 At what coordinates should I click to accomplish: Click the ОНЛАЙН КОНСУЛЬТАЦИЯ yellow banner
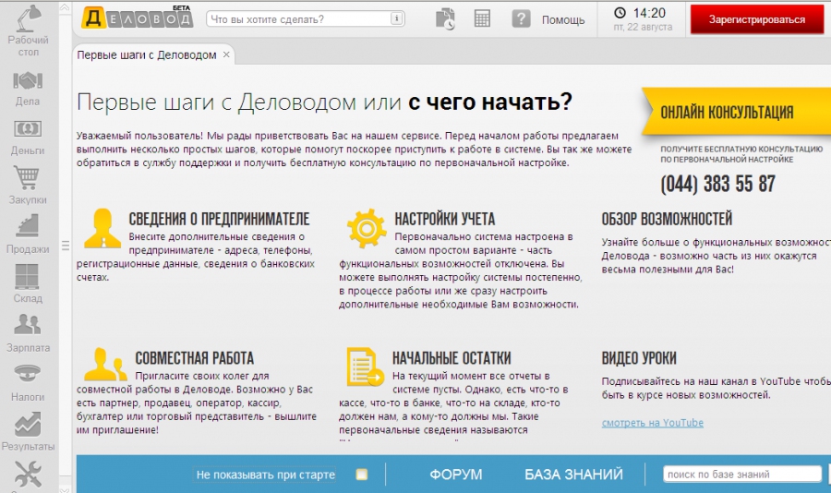point(737,112)
